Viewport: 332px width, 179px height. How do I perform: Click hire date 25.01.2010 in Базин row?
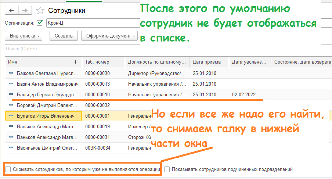click(x=205, y=84)
